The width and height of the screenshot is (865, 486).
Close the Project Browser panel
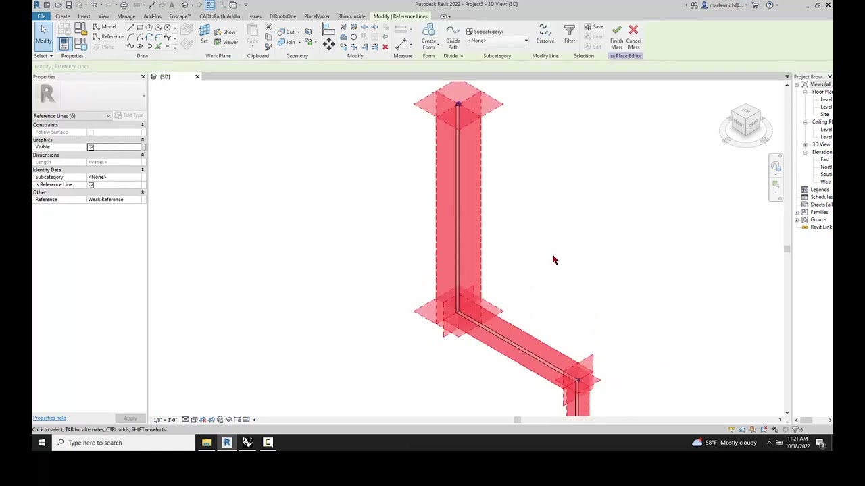click(x=830, y=77)
